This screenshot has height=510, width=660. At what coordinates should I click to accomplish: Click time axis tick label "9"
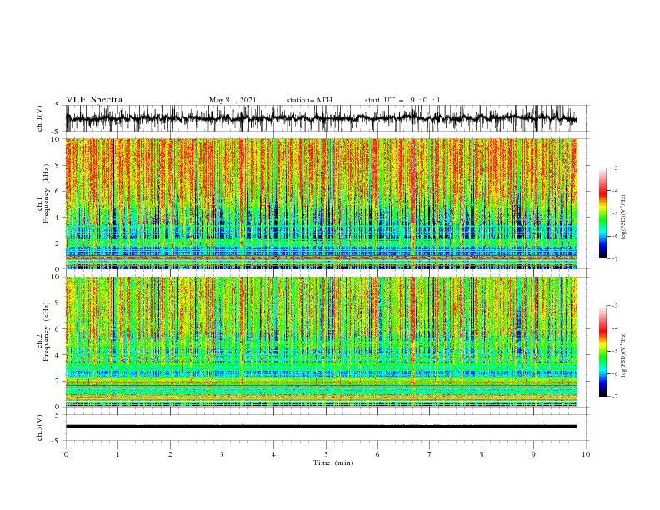tap(533, 454)
